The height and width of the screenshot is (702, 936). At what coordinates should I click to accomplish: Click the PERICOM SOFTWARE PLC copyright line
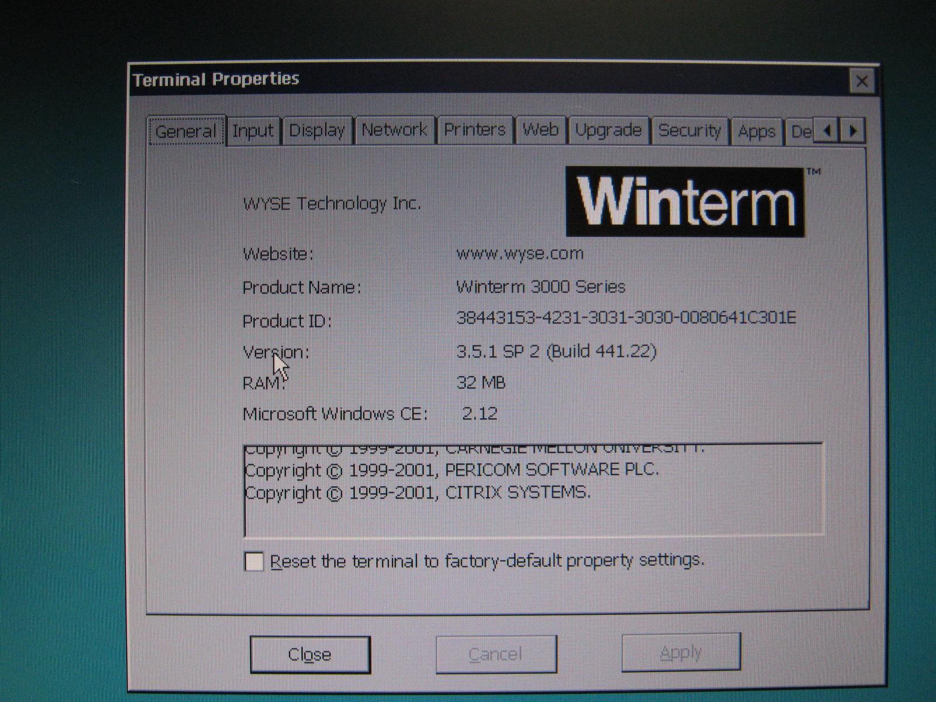coord(452,470)
